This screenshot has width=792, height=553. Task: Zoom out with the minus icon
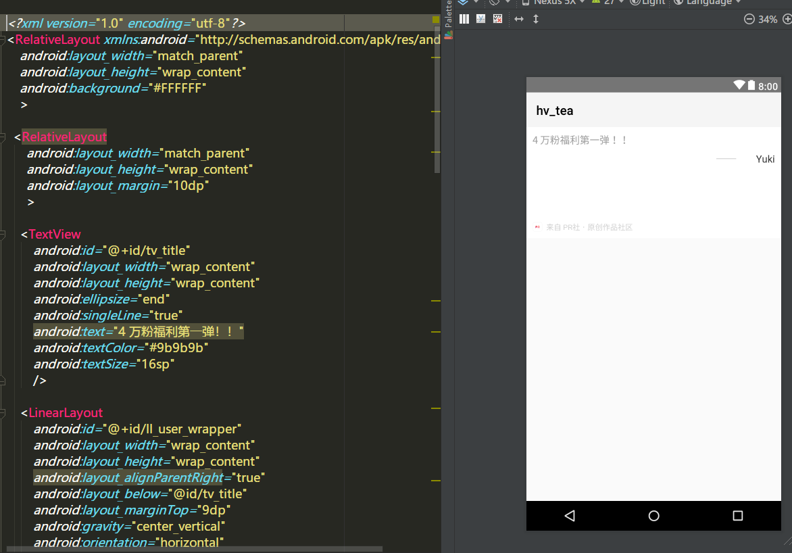point(749,19)
